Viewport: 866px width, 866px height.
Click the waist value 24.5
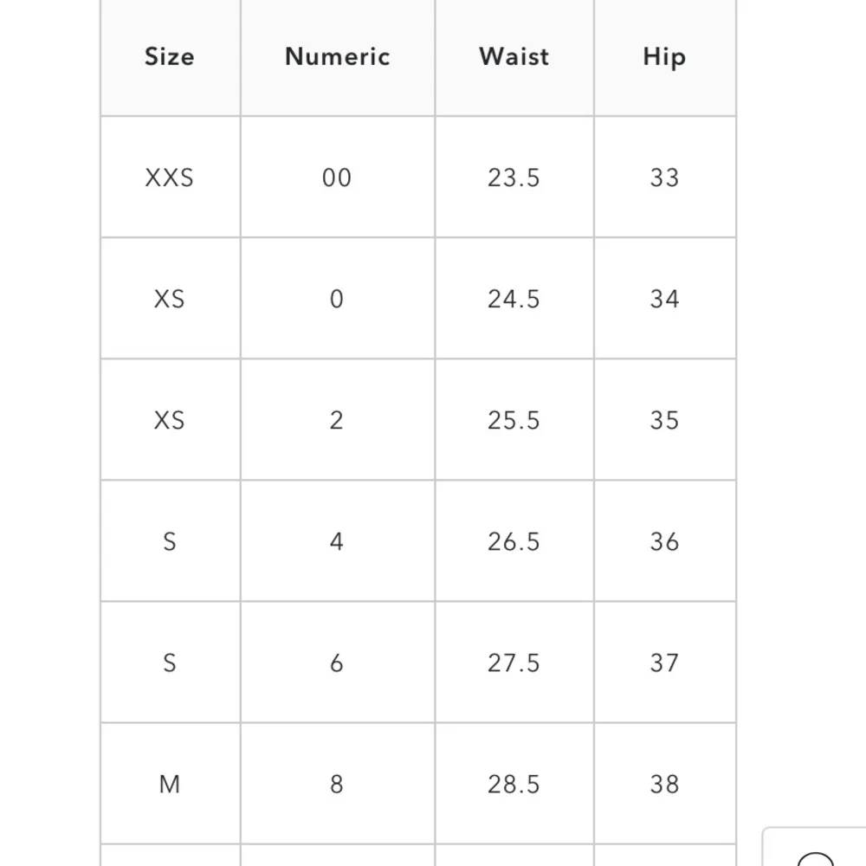tap(514, 299)
